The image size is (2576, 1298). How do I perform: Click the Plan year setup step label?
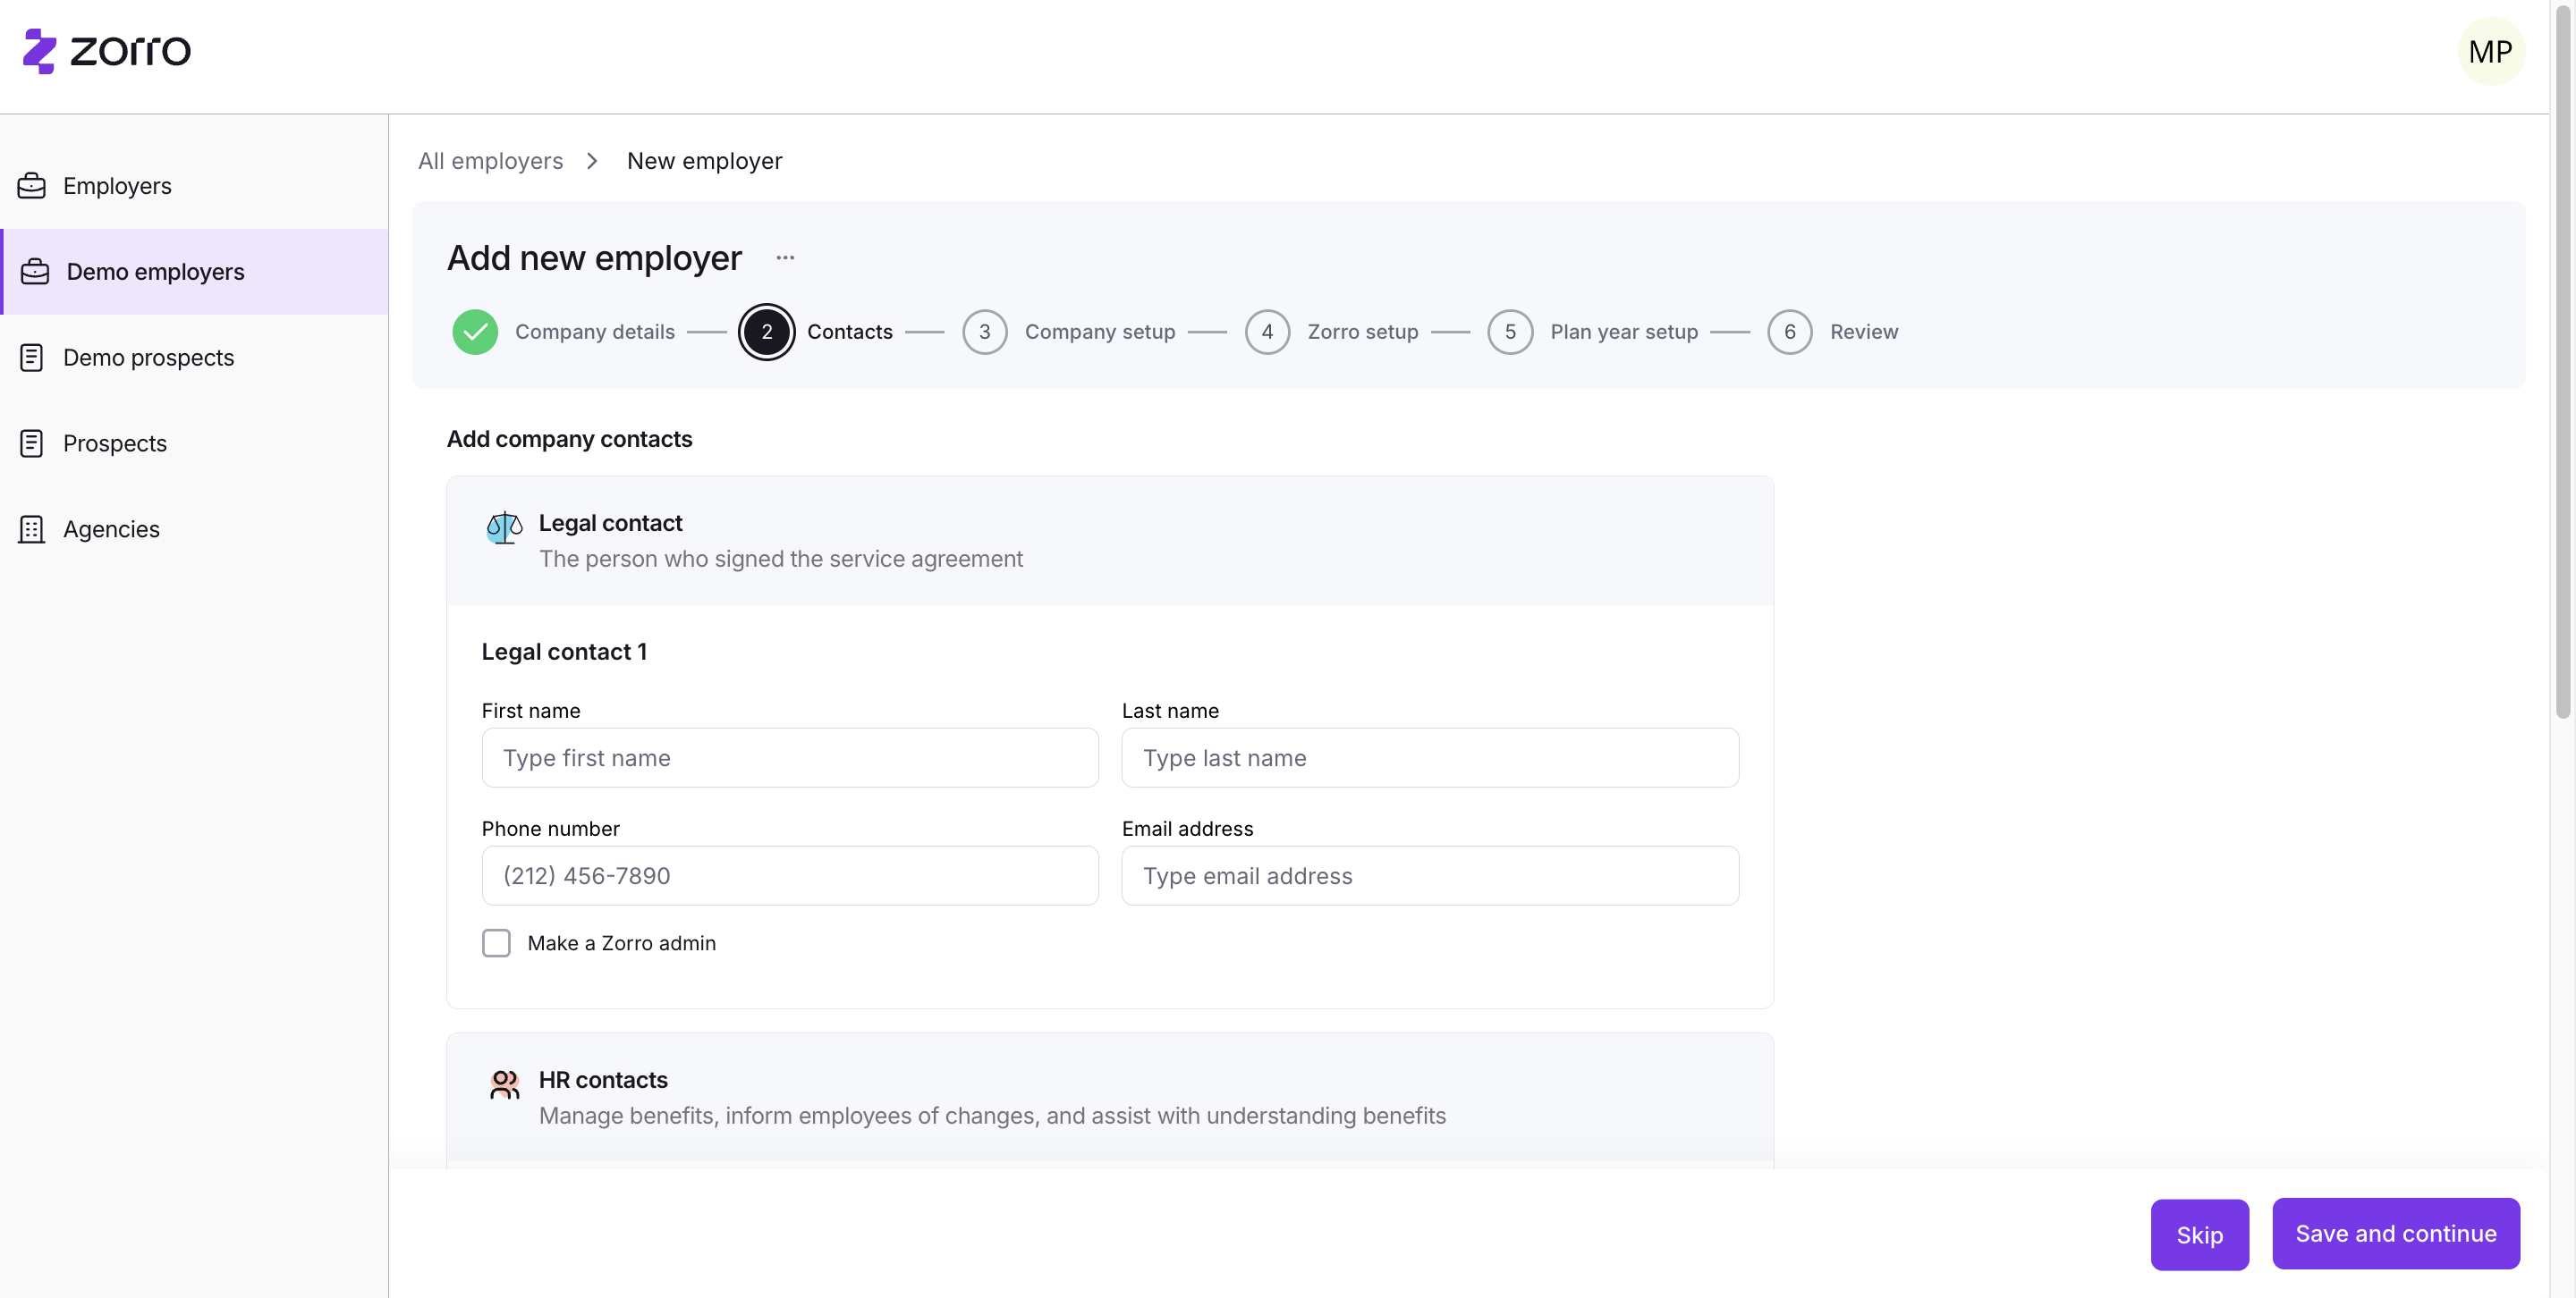tap(1624, 332)
